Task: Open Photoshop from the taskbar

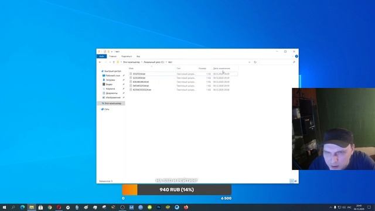Action: (159, 207)
